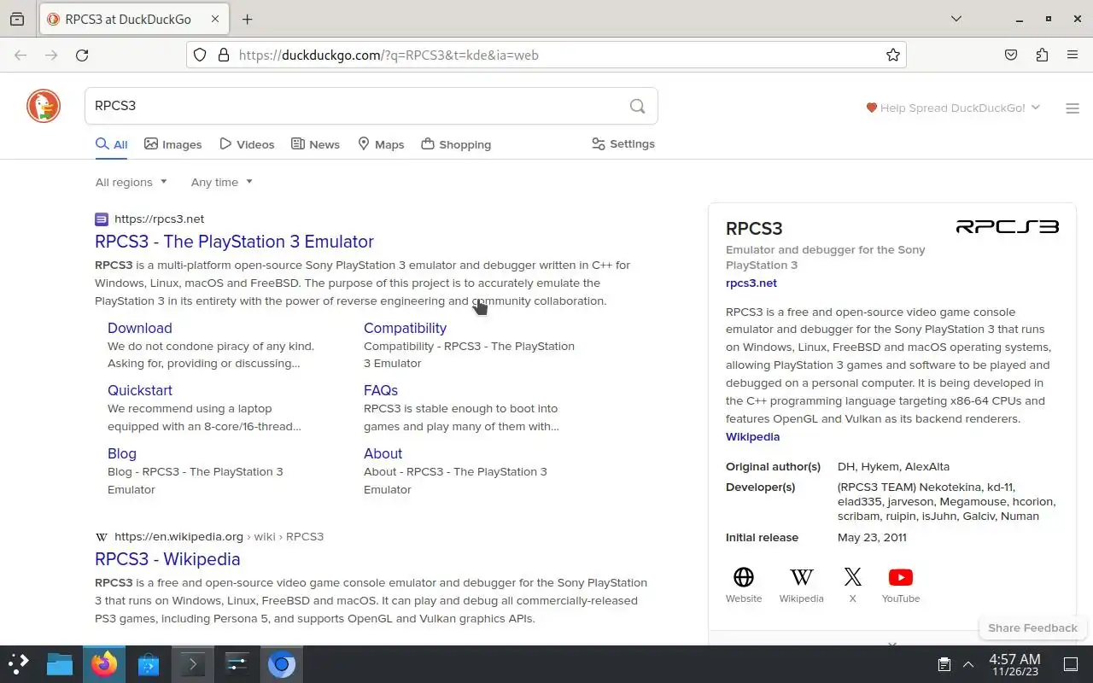Open RPCS3 - The PlayStation 3 Emulator result

pyautogui.click(x=234, y=242)
